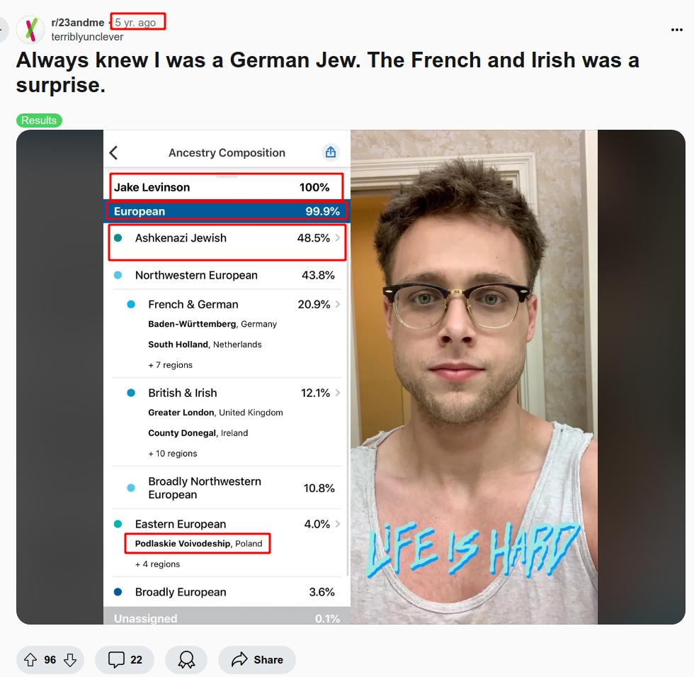Open terriblyunclever user profile

coord(87,37)
